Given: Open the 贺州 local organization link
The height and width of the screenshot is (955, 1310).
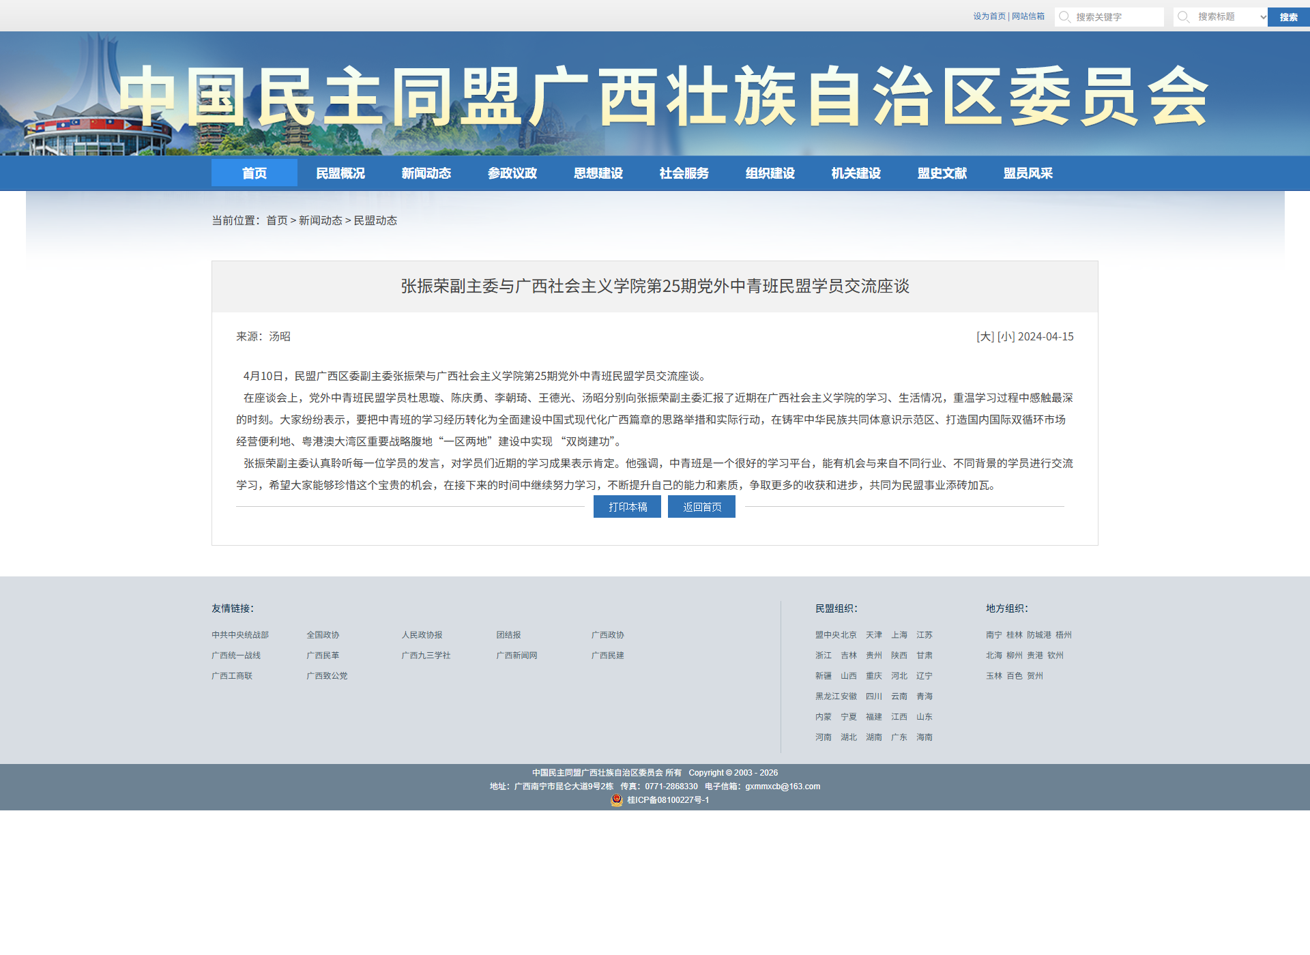Looking at the screenshot, I should (x=1035, y=676).
